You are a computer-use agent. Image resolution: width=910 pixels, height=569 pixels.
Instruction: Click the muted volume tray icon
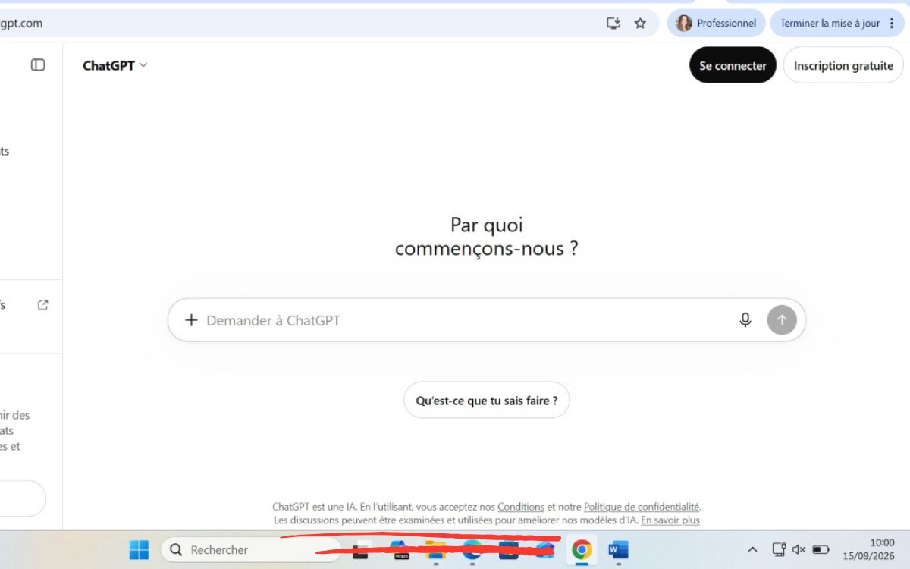pyautogui.click(x=799, y=549)
